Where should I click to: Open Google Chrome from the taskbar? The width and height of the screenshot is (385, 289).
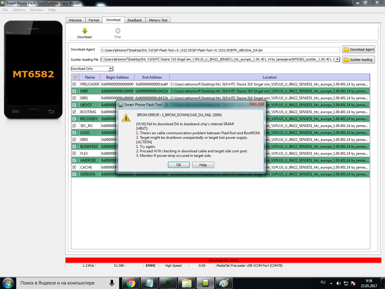tap(131, 283)
